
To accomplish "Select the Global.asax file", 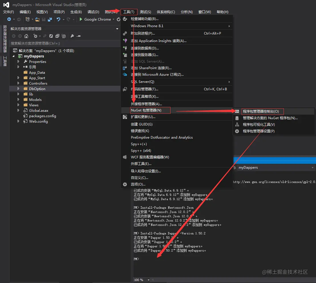I will (39, 111).
